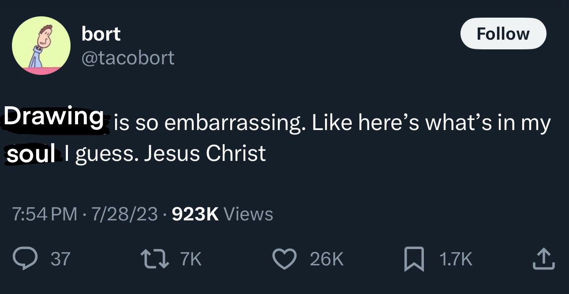Viewport: 569px width, 294px height.
Task: Click the highlighted word "Drawing"
Action: (54, 117)
